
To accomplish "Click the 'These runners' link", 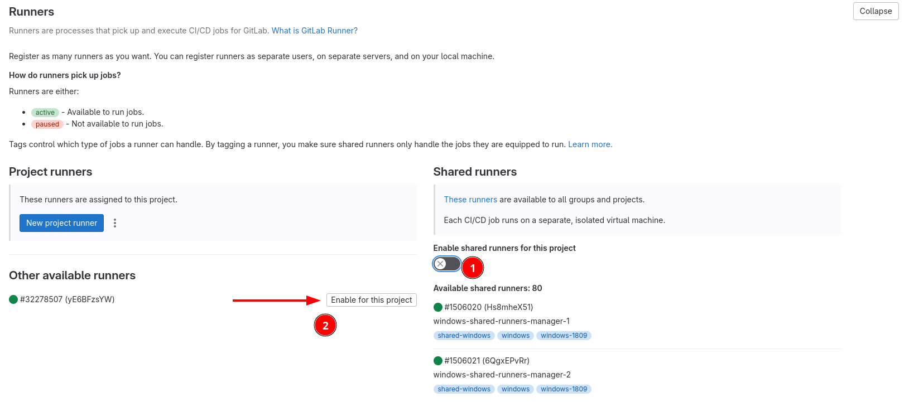I will (x=470, y=200).
